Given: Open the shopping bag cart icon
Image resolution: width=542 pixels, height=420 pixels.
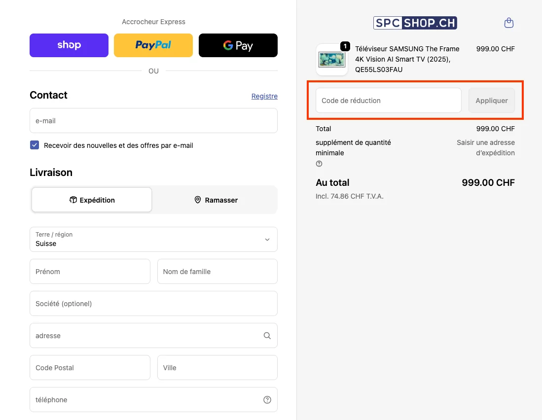Looking at the screenshot, I should point(508,23).
